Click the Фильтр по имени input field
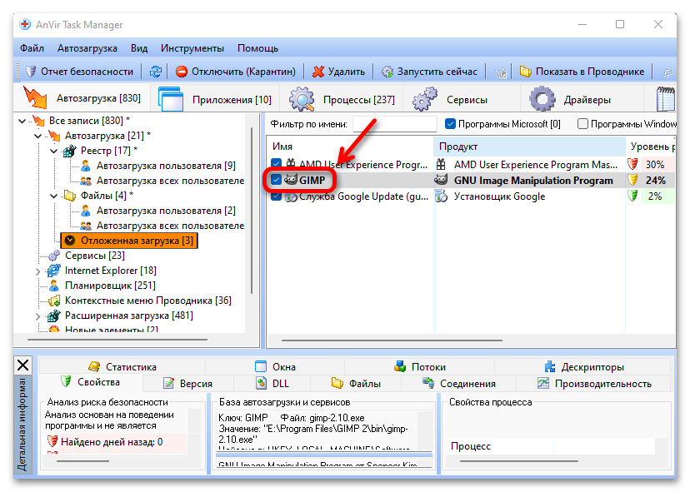 [395, 124]
